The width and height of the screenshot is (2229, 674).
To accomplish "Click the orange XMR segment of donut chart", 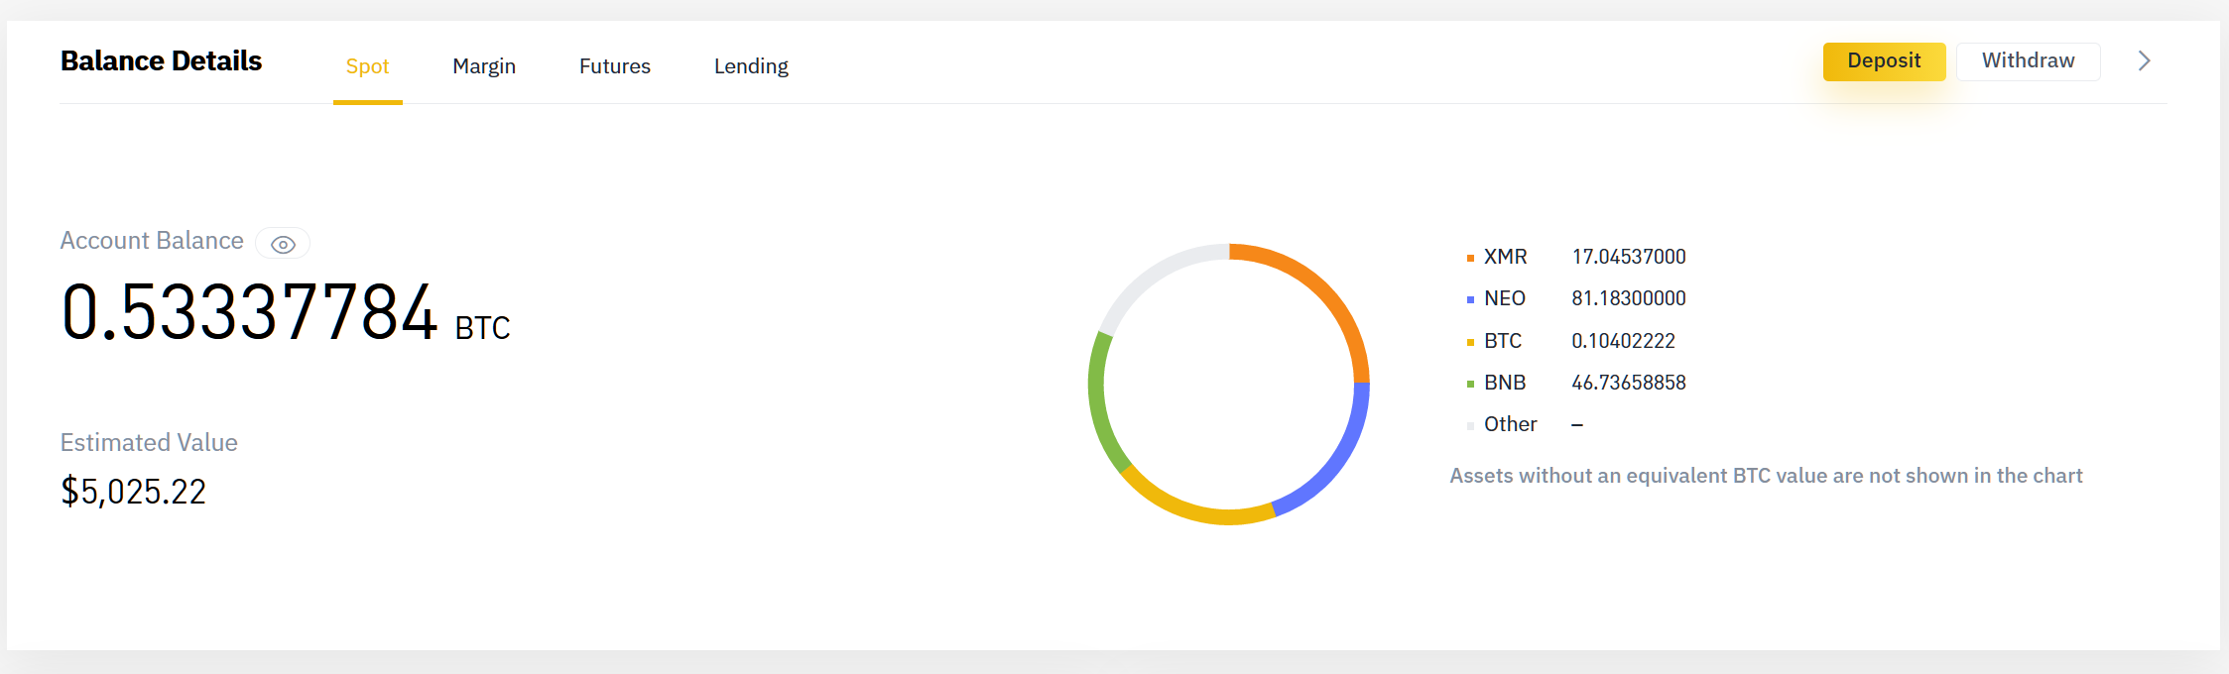I will 1328,285.
